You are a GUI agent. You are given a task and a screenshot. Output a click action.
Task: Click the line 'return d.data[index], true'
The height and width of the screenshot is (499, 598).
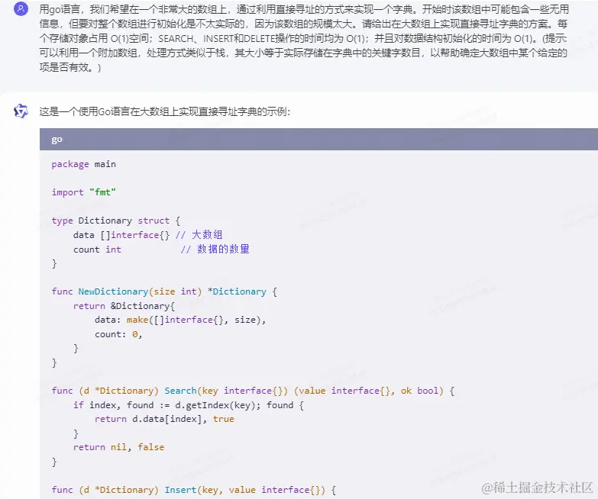tap(164, 419)
